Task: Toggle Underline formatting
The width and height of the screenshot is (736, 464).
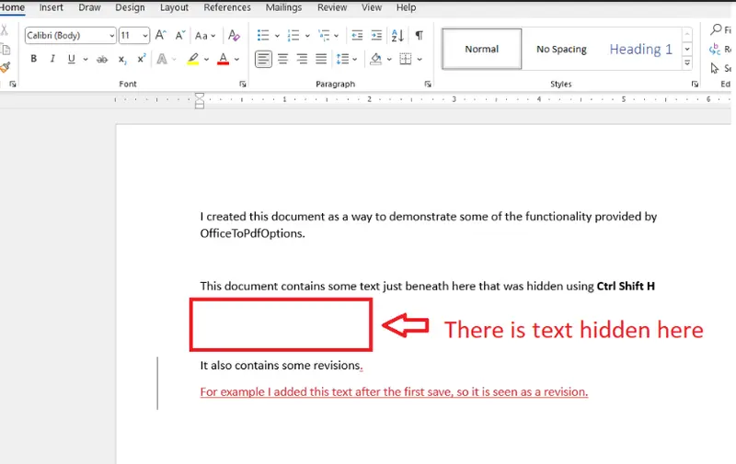Action: (x=72, y=59)
